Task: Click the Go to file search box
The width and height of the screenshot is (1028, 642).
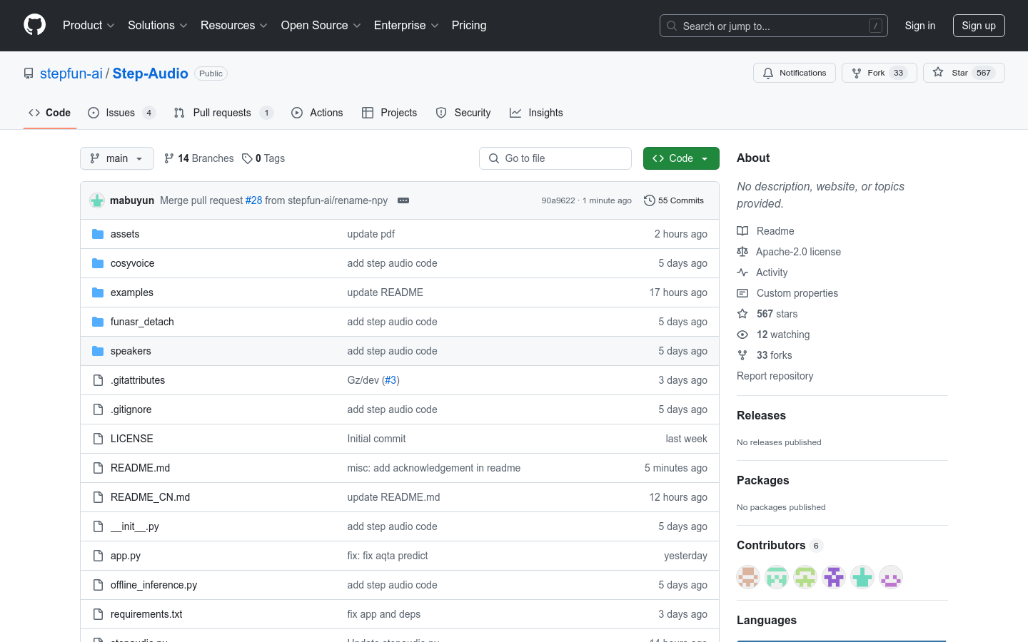Action: click(x=555, y=158)
